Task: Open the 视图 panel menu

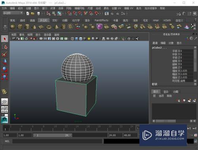Action: 14,35
